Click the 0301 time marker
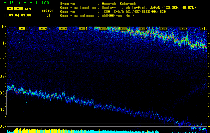Screen dimensions: 210x133 [23, 29]
